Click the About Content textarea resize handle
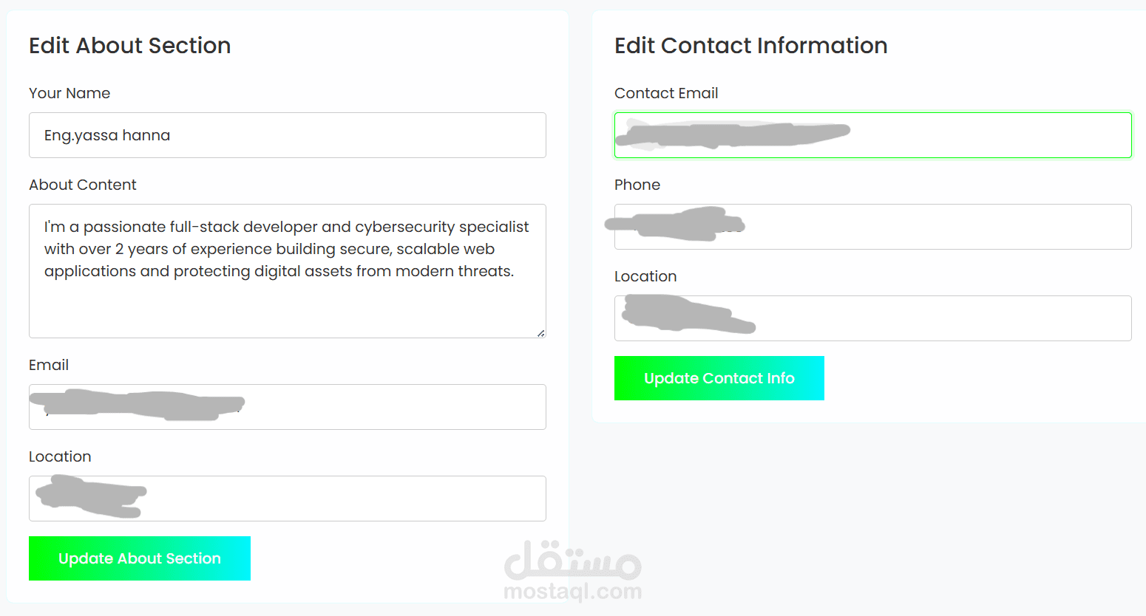The height and width of the screenshot is (616, 1146). coord(540,333)
